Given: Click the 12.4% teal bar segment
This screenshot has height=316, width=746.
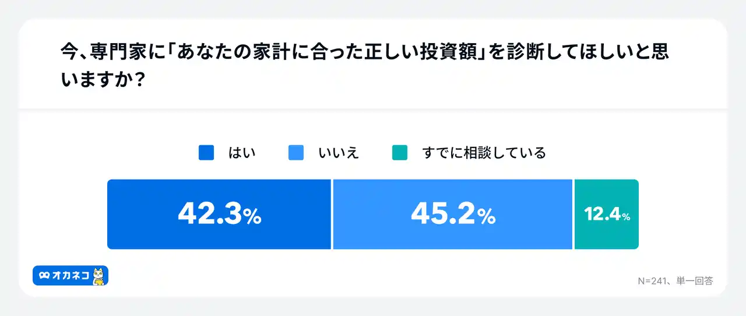Looking at the screenshot, I should pos(607,214).
